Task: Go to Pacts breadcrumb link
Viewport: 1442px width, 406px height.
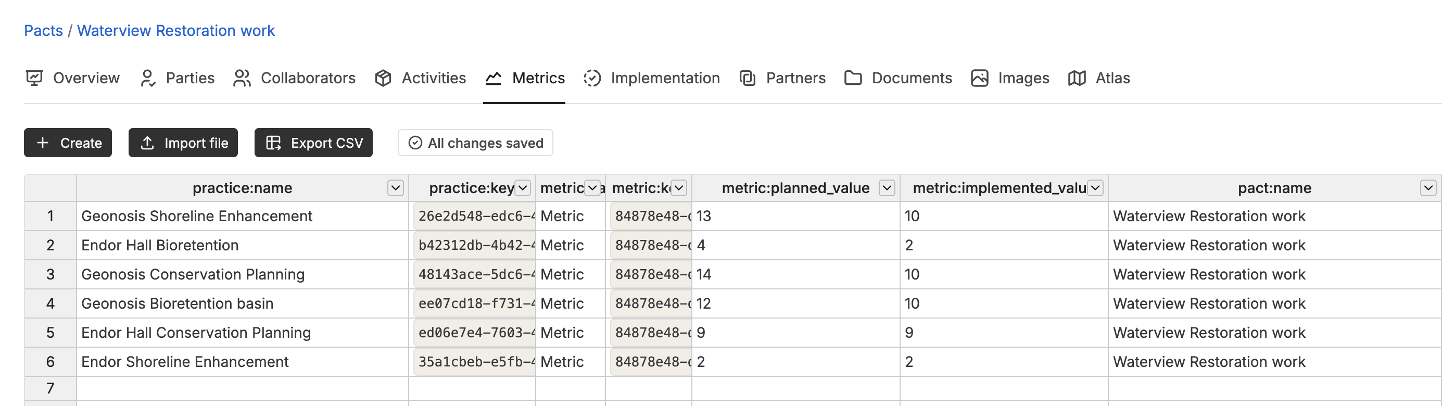Action: (43, 30)
